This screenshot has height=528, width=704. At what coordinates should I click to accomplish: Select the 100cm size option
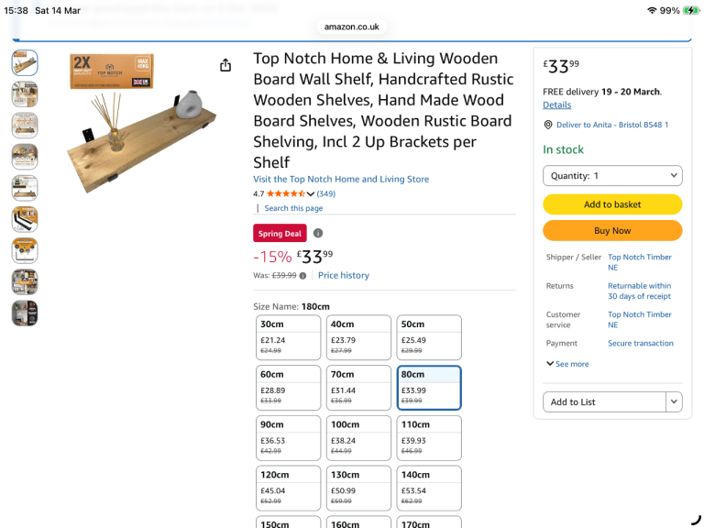(358, 438)
